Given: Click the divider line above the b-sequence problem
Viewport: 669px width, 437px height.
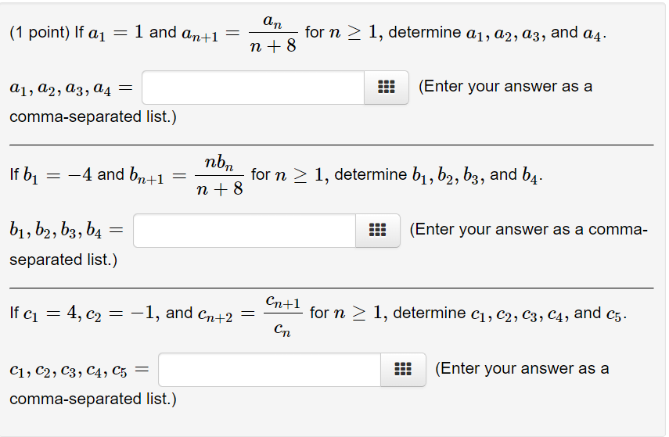Looking at the screenshot, I should click(x=331, y=145).
